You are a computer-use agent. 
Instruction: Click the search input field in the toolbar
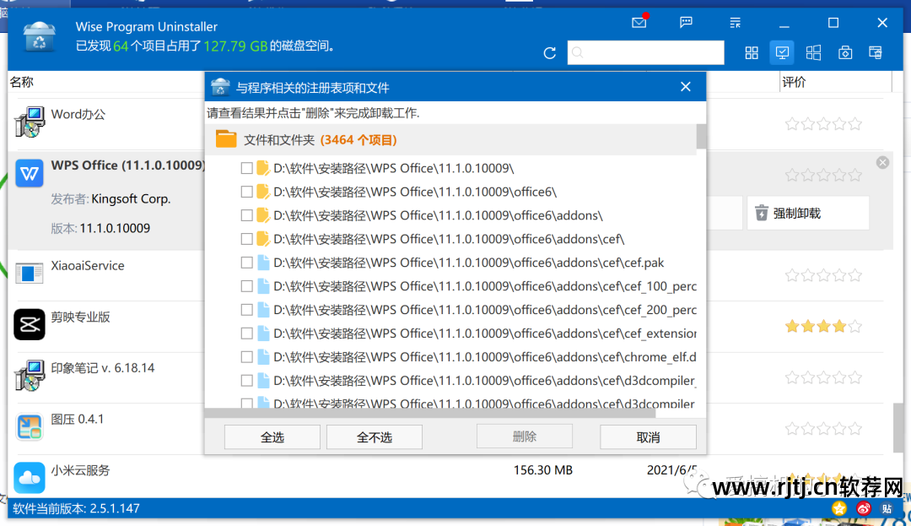(x=645, y=52)
